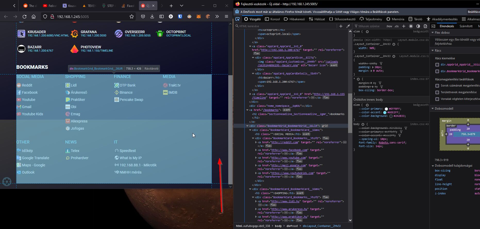Expand the www.facebook.com anchor node
Screen dimensions: 480x229
[256, 150]
